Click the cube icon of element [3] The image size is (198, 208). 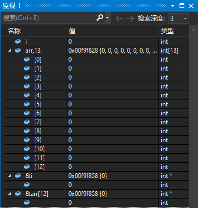[27, 86]
